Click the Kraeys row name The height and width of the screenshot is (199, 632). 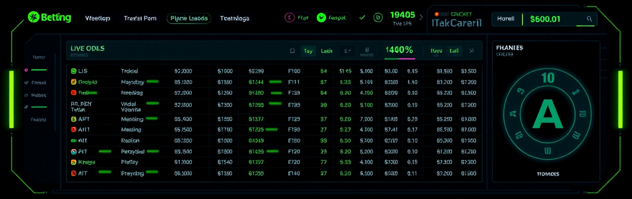(87, 162)
